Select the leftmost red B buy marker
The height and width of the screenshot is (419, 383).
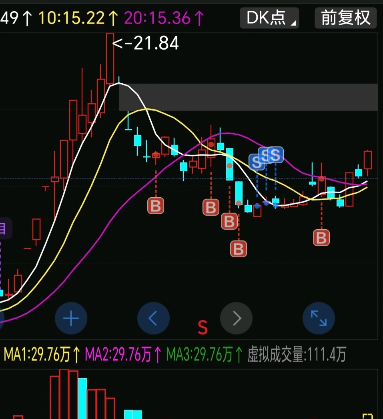click(156, 206)
